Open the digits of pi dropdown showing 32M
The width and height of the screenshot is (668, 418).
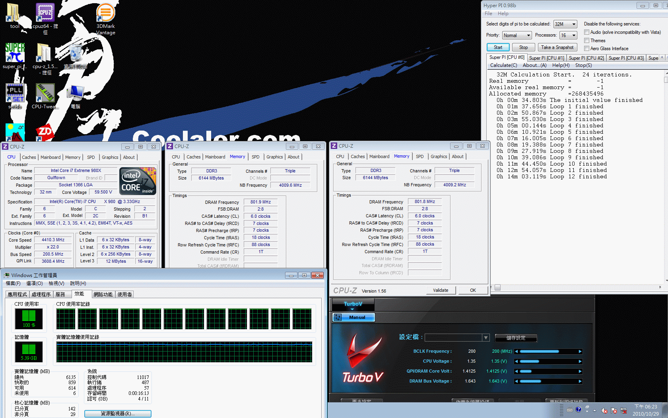565,24
